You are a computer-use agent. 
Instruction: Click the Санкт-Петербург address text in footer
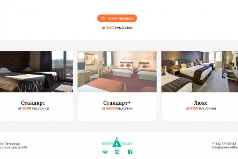click(10, 144)
